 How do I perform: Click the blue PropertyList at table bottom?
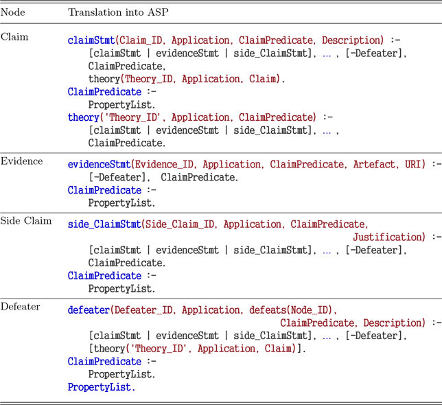(x=101, y=388)
